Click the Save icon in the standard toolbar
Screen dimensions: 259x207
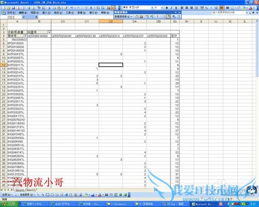click(x=13, y=8)
